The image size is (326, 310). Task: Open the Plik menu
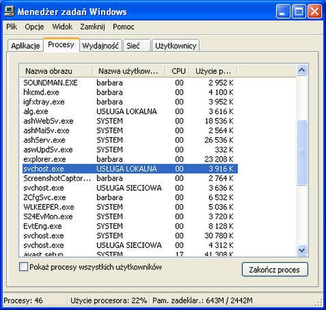tap(12, 27)
